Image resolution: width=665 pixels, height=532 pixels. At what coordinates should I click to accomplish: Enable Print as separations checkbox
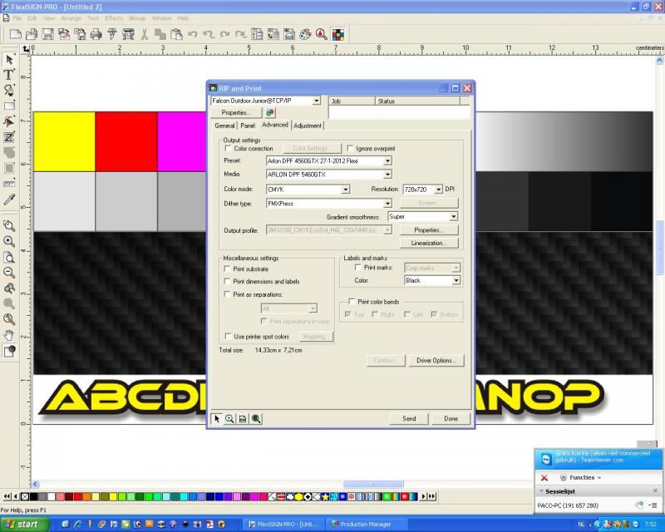[x=227, y=294]
